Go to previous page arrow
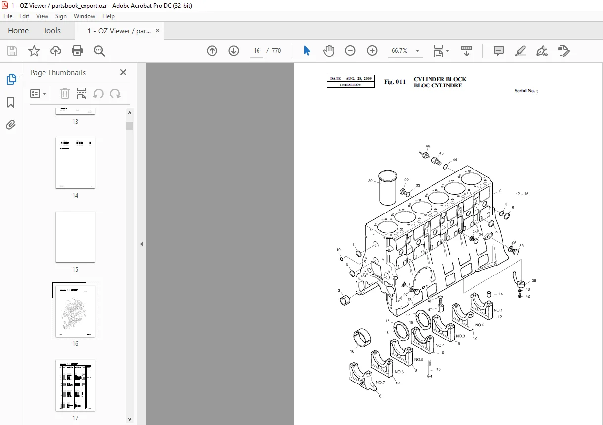 (212, 51)
